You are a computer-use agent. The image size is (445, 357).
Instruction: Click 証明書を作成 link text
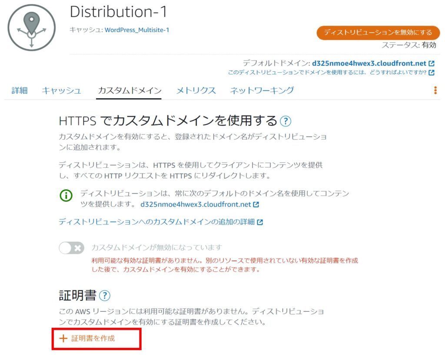coord(93,338)
